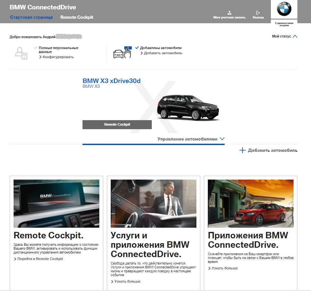
Task: Click the personal data profile icon
Action: (x=21, y=53)
